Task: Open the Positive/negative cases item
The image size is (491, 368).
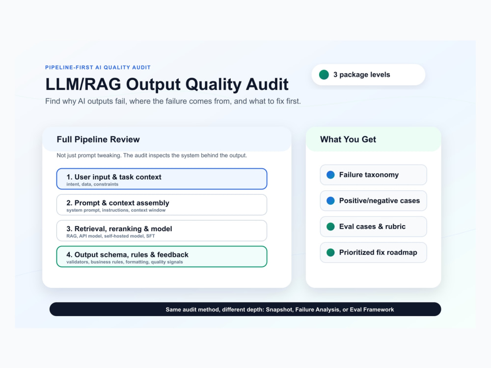Action: (373, 201)
